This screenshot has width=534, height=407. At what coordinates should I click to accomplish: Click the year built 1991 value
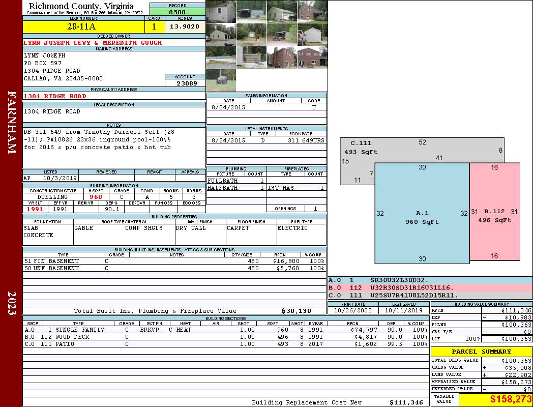pyautogui.click(x=35, y=209)
